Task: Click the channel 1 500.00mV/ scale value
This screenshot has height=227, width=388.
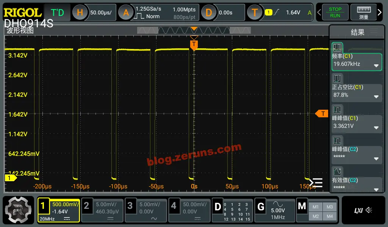Action: pyautogui.click(x=65, y=205)
